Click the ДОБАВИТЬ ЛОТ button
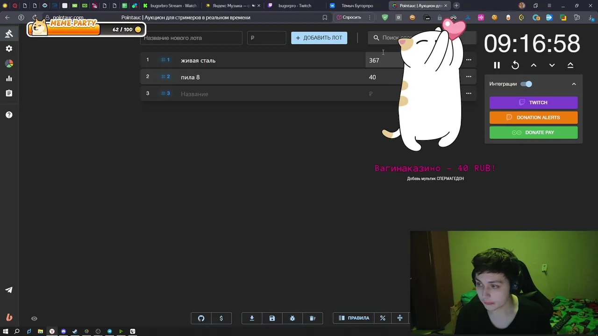 [319, 38]
